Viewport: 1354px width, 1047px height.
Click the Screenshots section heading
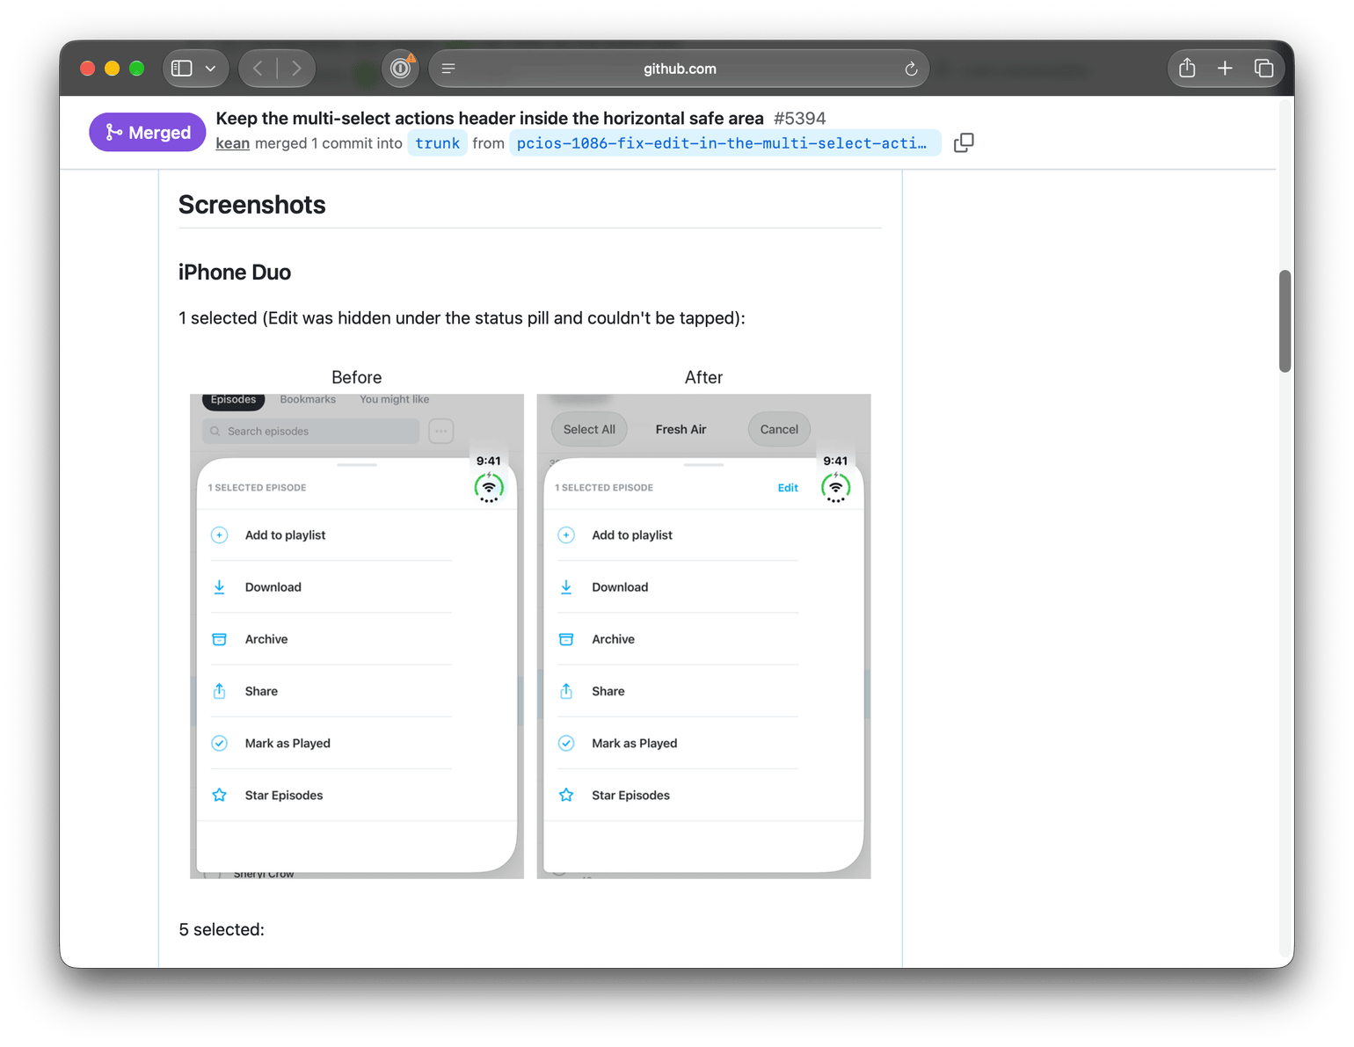(252, 205)
